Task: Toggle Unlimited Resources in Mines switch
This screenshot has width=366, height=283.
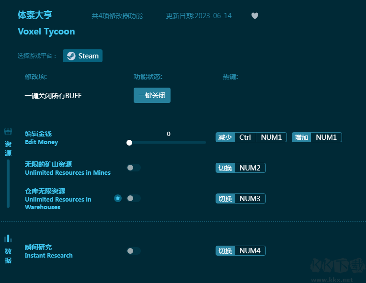Action: click(x=134, y=168)
